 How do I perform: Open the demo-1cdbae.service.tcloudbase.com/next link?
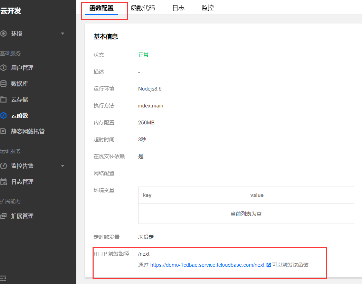coord(207,265)
